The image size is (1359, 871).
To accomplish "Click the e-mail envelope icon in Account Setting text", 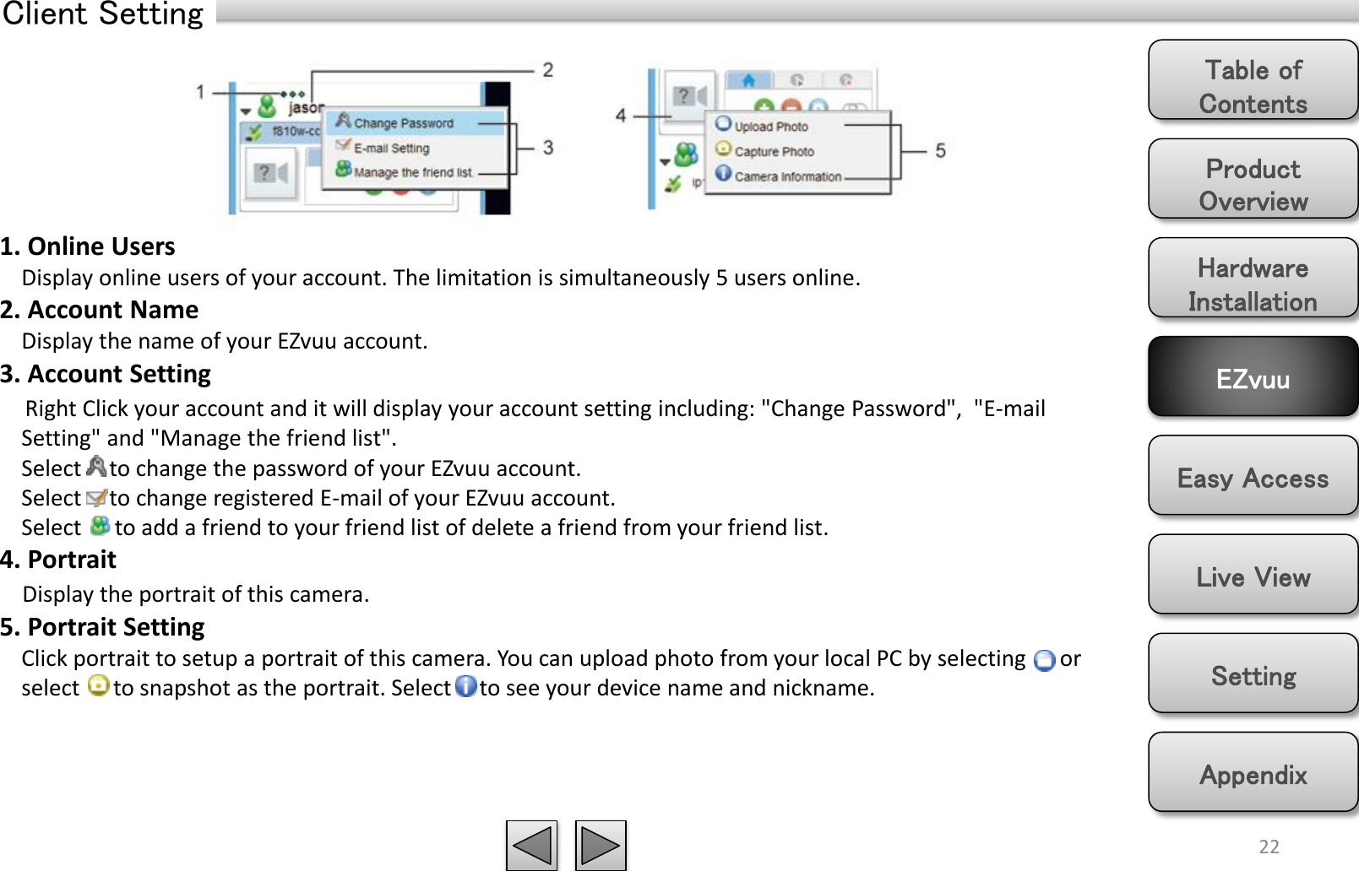I will point(97,497).
